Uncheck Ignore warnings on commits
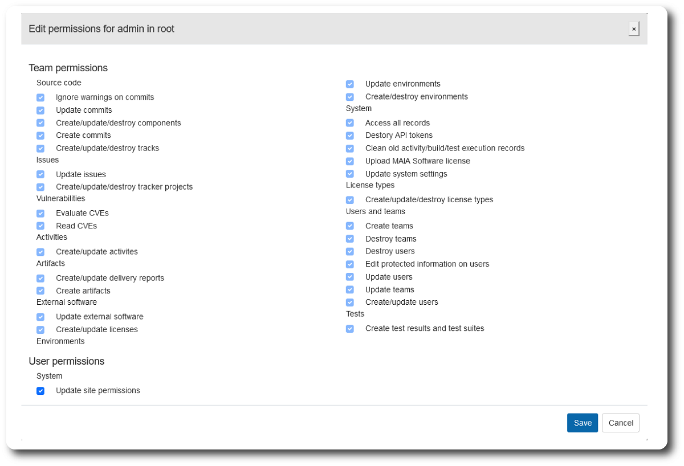The image size is (684, 466). [40, 97]
